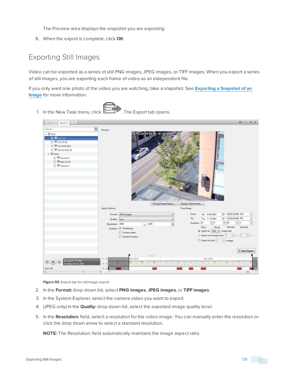This screenshot has height=379, width=293.
Task: Open the From date calendar drop-down
Action: pos(224,214)
